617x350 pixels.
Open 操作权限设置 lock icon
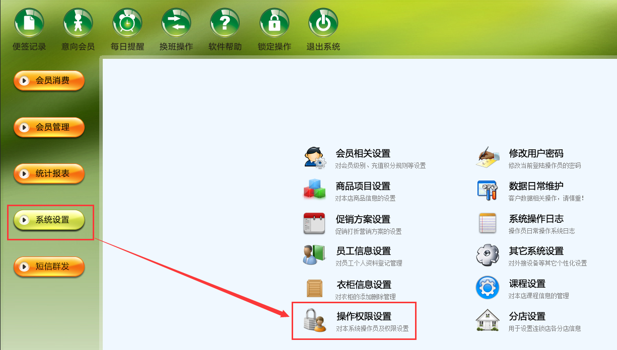click(x=315, y=321)
